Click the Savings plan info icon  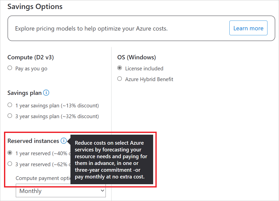click(46, 93)
